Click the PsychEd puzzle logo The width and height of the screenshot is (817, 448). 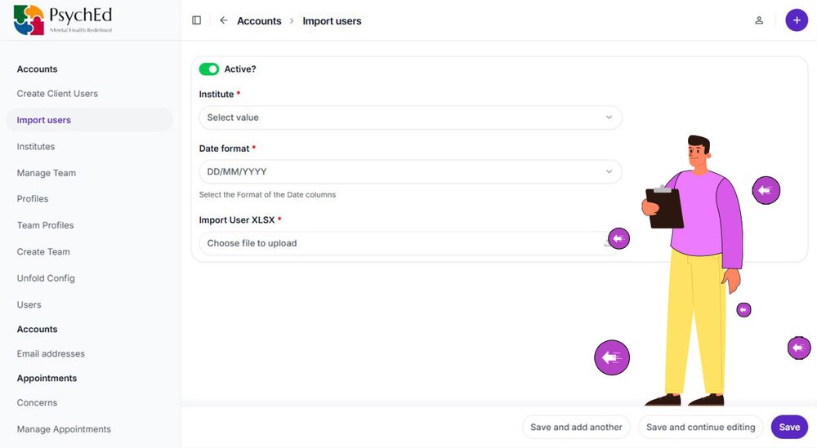click(x=29, y=20)
